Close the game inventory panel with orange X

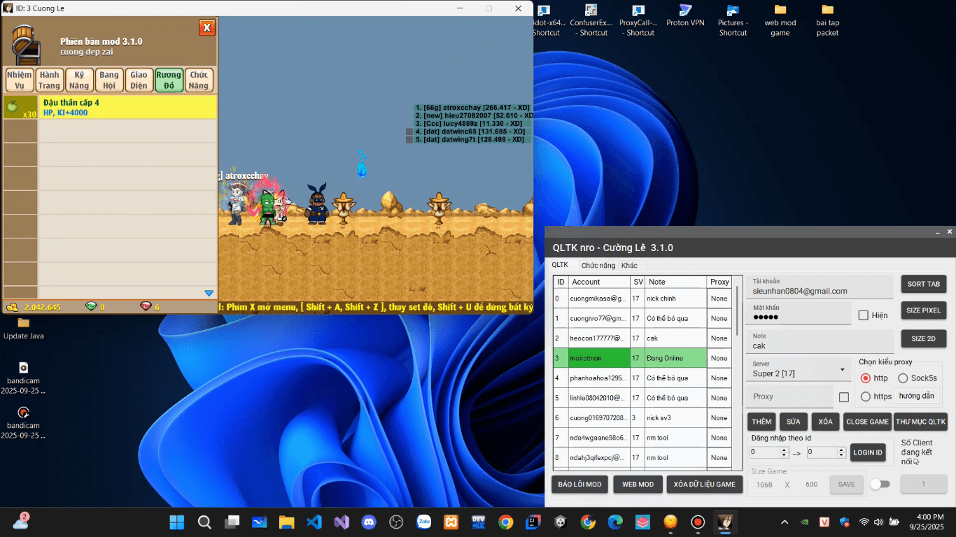click(207, 27)
